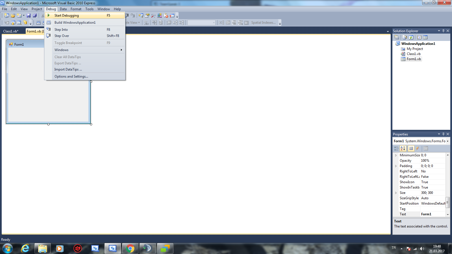Select Form1.vb in Solution Explorer
Viewport: 452px width, 254px height.
414,59
